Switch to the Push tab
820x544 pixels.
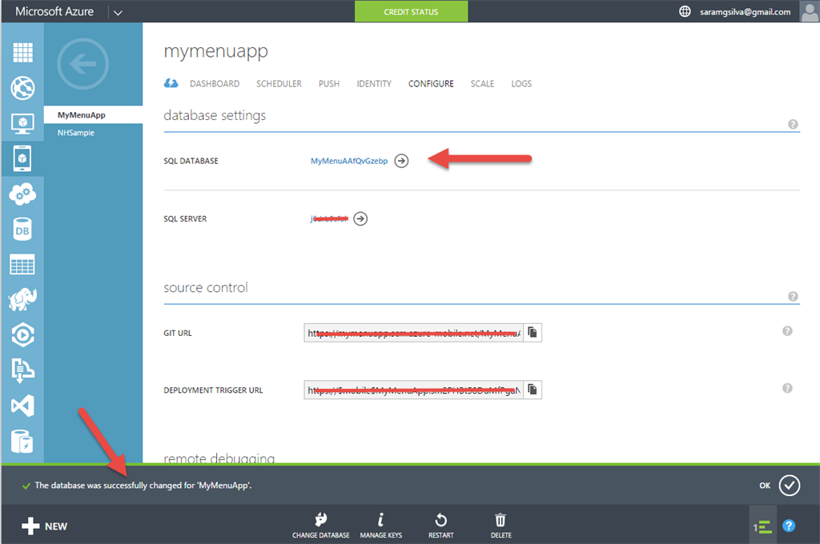(x=329, y=84)
